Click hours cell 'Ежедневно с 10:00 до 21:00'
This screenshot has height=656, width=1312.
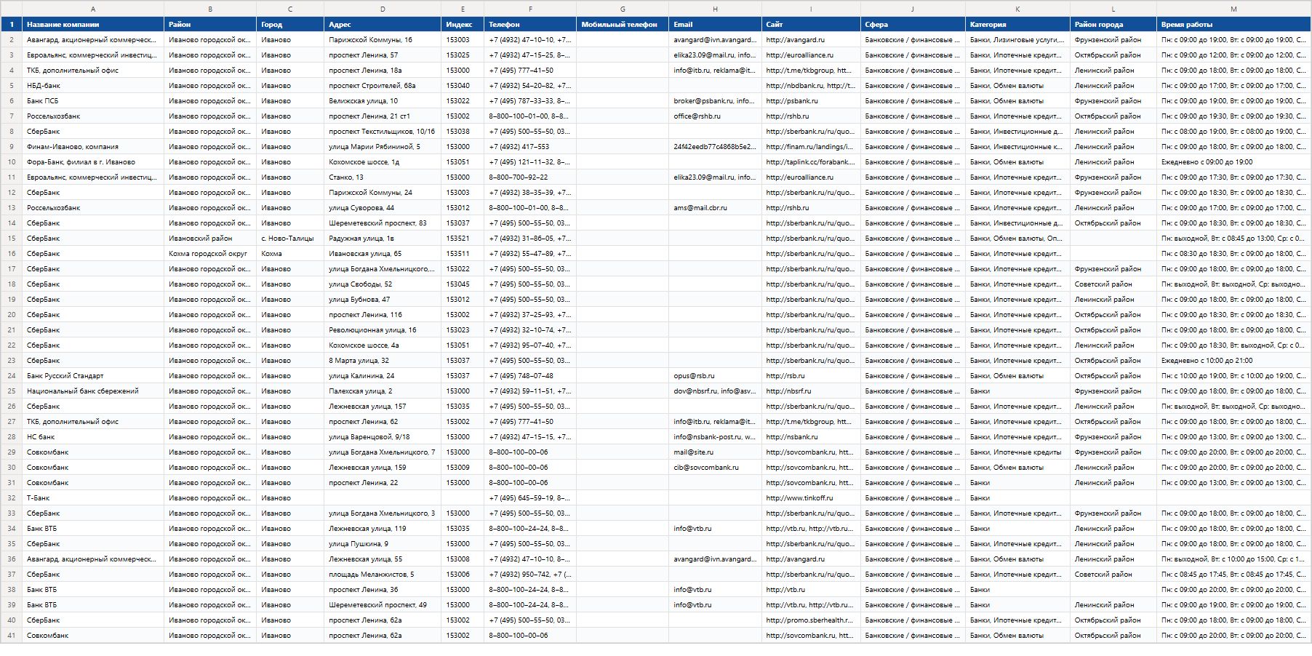coord(1233,360)
